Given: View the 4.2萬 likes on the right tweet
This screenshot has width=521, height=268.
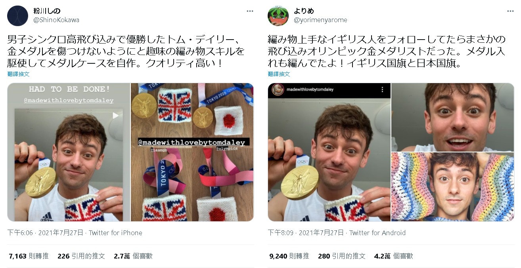Looking at the screenshot, I should [394, 256].
